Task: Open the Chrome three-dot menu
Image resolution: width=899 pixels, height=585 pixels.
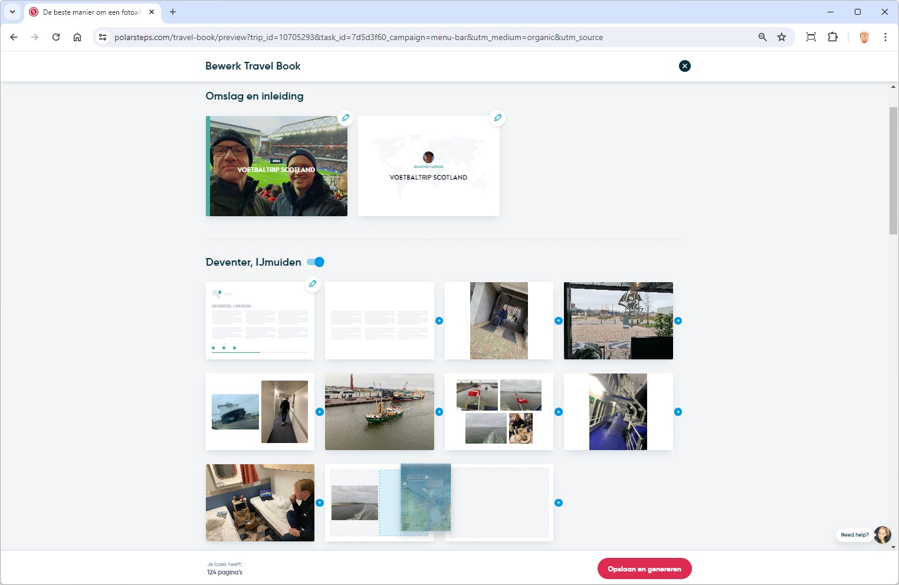Action: (x=885, y=37)
